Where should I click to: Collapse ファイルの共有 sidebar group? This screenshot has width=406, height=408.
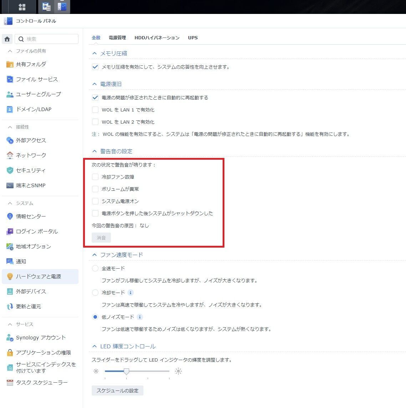pos(10,51)
